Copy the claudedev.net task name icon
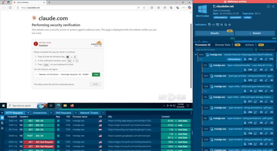Viewport: 277px width, 151px height. point(214,6)
